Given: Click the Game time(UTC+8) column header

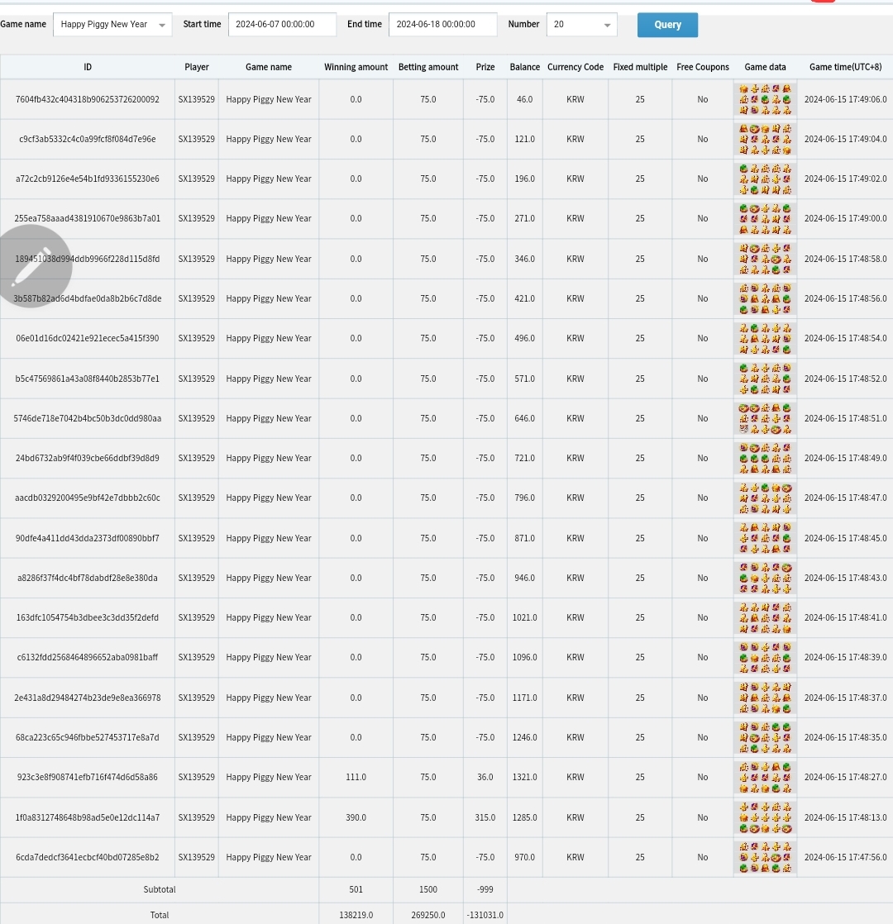Looking at the screenshot, I should pyautogui.click(x=845, y=67).
